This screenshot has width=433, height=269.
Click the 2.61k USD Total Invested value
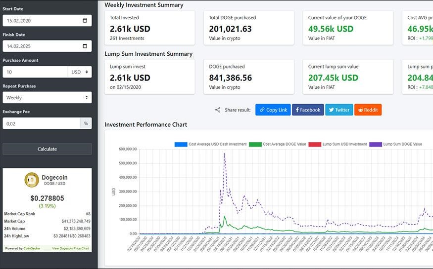(x=130, y=29)
